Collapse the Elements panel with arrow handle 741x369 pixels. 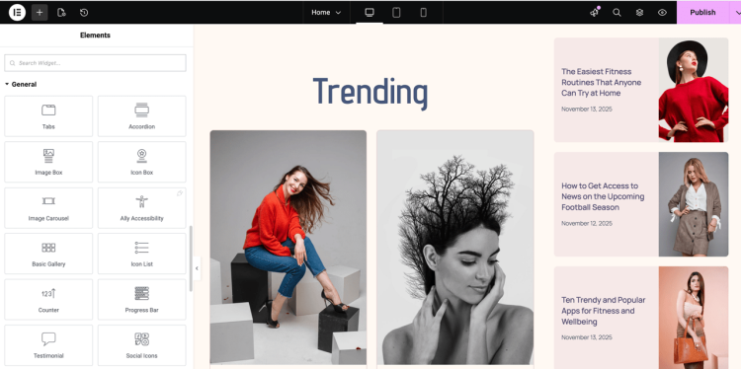coord(197,268)
